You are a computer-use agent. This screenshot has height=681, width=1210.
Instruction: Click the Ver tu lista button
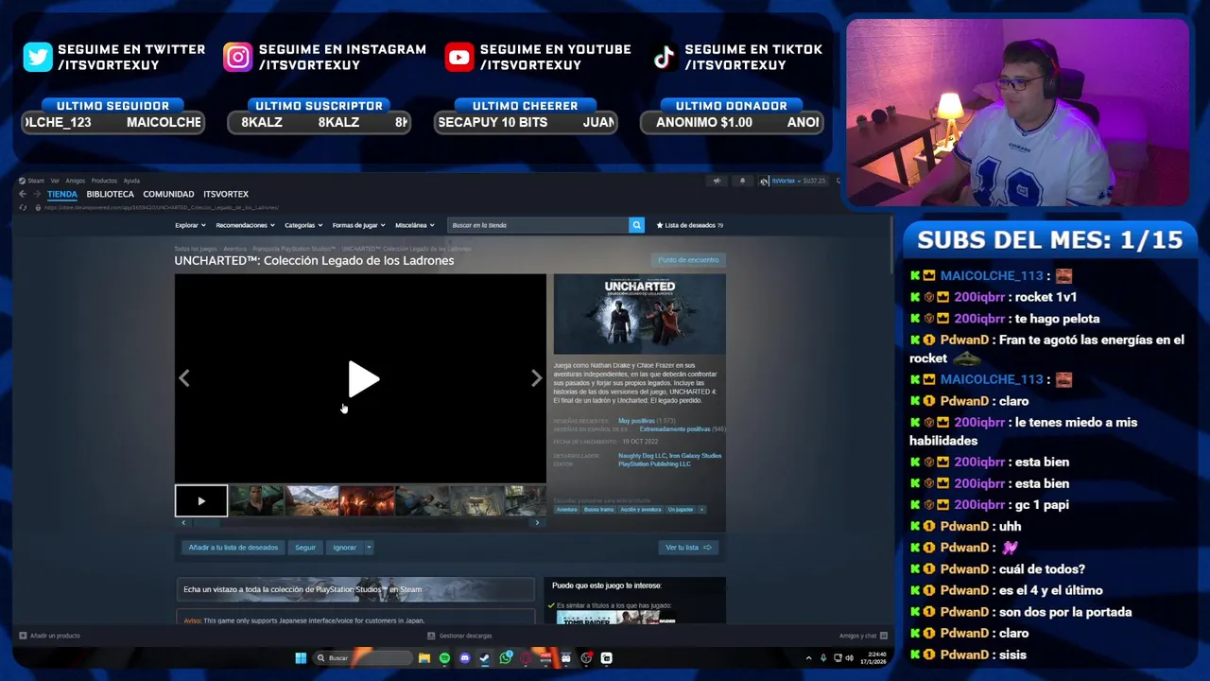click(688, 548)
